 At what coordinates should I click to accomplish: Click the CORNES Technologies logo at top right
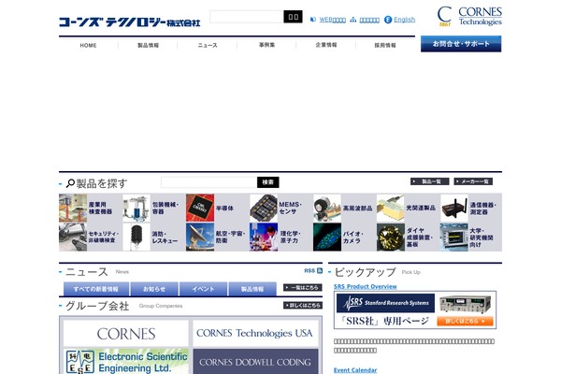469,17
